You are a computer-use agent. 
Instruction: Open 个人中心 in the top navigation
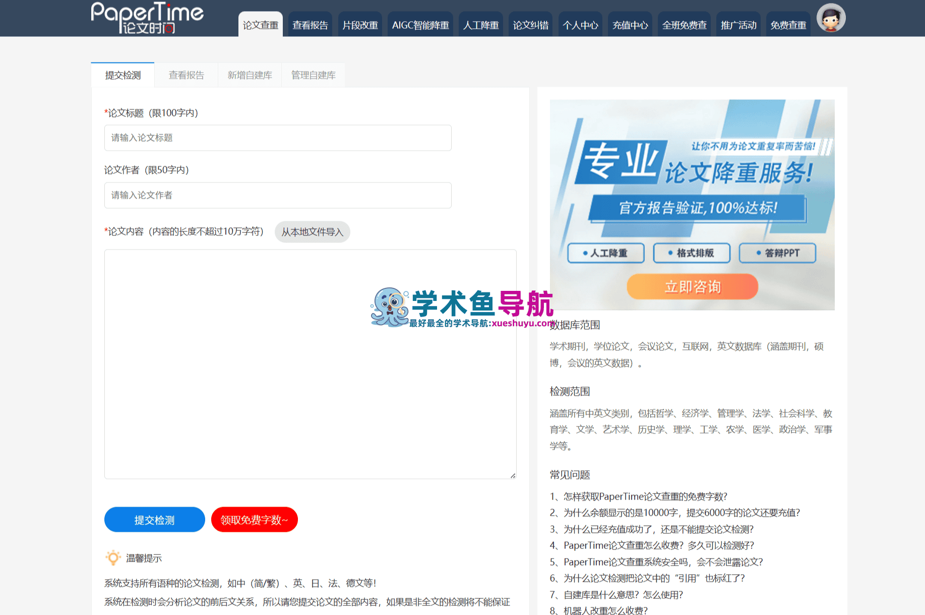(580, 25)
